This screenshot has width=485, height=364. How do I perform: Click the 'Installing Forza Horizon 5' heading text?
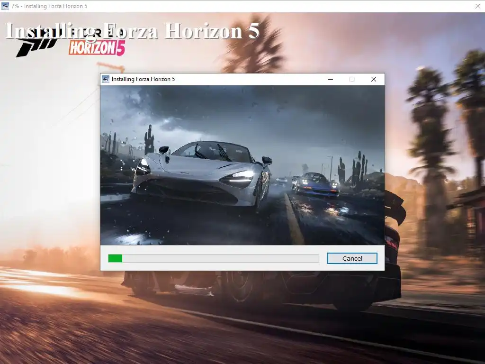pyautogui.click(x=133, y=31)
